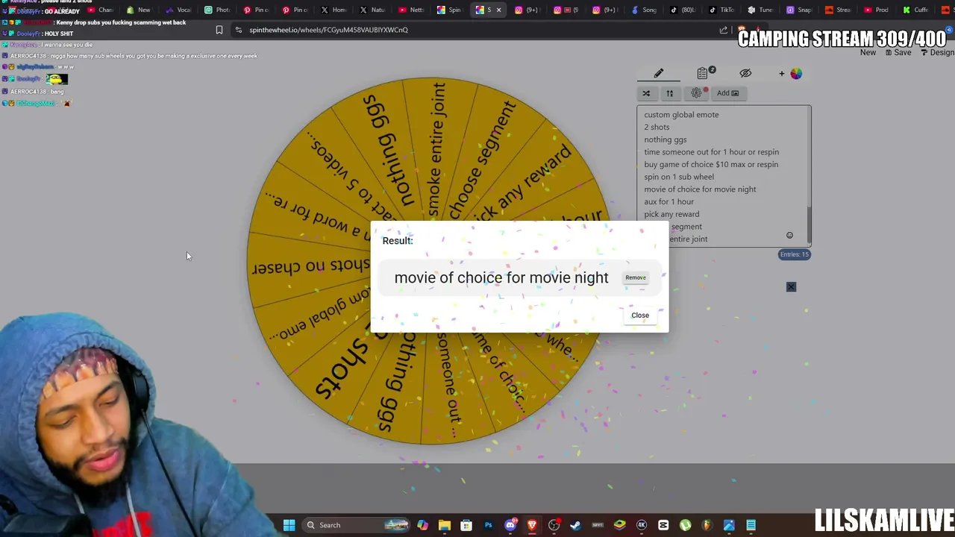
Task: Open emoji picker in entries box
Action: [x=789, y=236]
